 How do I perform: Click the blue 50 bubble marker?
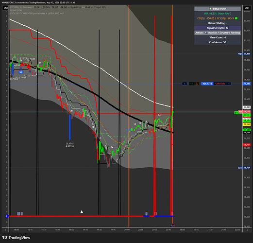pos(21,72)
